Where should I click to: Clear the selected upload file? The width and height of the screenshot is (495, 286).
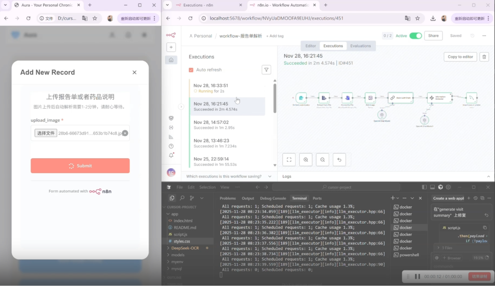pos(125,133)
